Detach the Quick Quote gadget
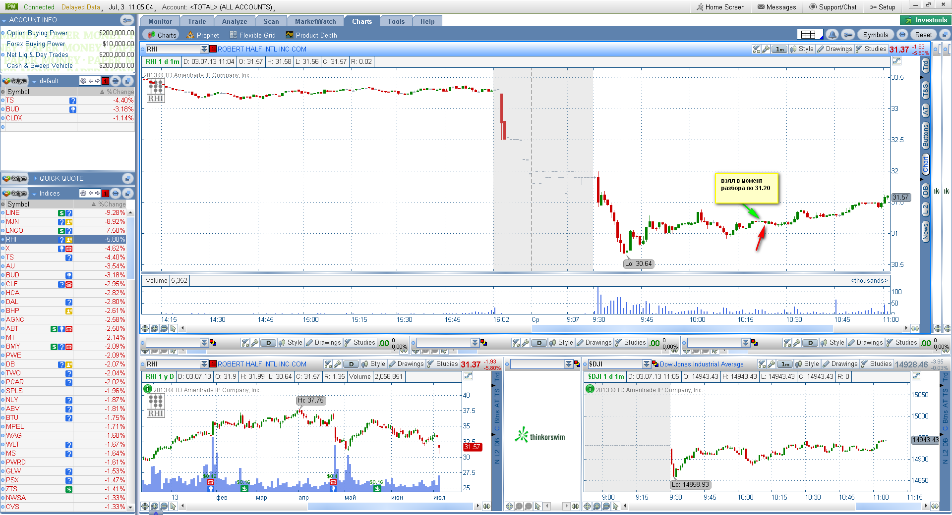 click(x=128, y=179)
